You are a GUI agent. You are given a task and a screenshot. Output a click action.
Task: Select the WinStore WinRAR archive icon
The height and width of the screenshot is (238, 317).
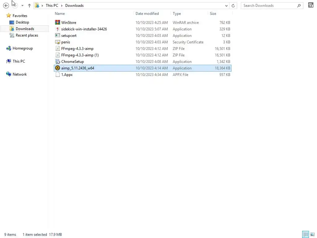(58, 22)
